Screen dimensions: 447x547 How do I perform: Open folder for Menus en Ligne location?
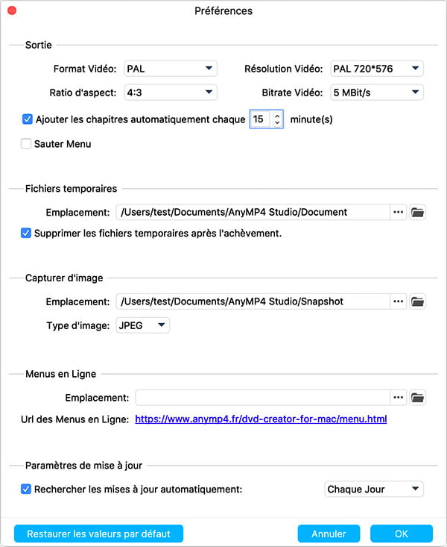418,398
